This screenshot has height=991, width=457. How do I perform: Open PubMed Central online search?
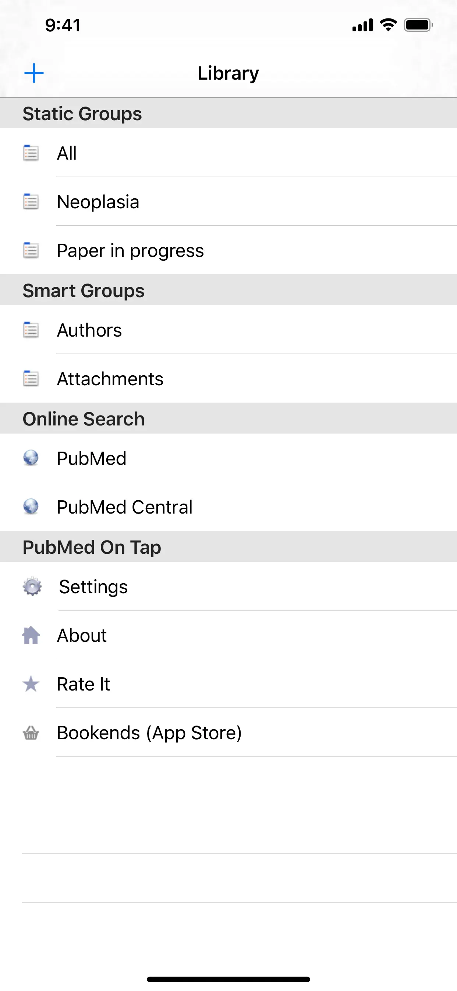coord(124,507)
